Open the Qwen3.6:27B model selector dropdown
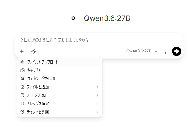190x128 pixels. [142, 51]
